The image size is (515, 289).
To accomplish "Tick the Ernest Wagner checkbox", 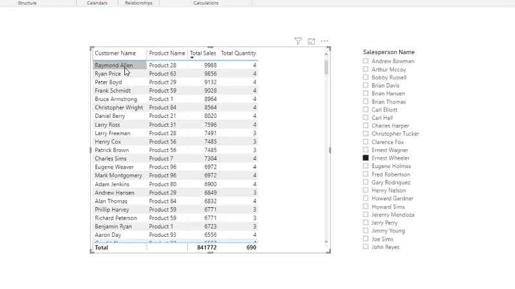I will coord(366,150).
